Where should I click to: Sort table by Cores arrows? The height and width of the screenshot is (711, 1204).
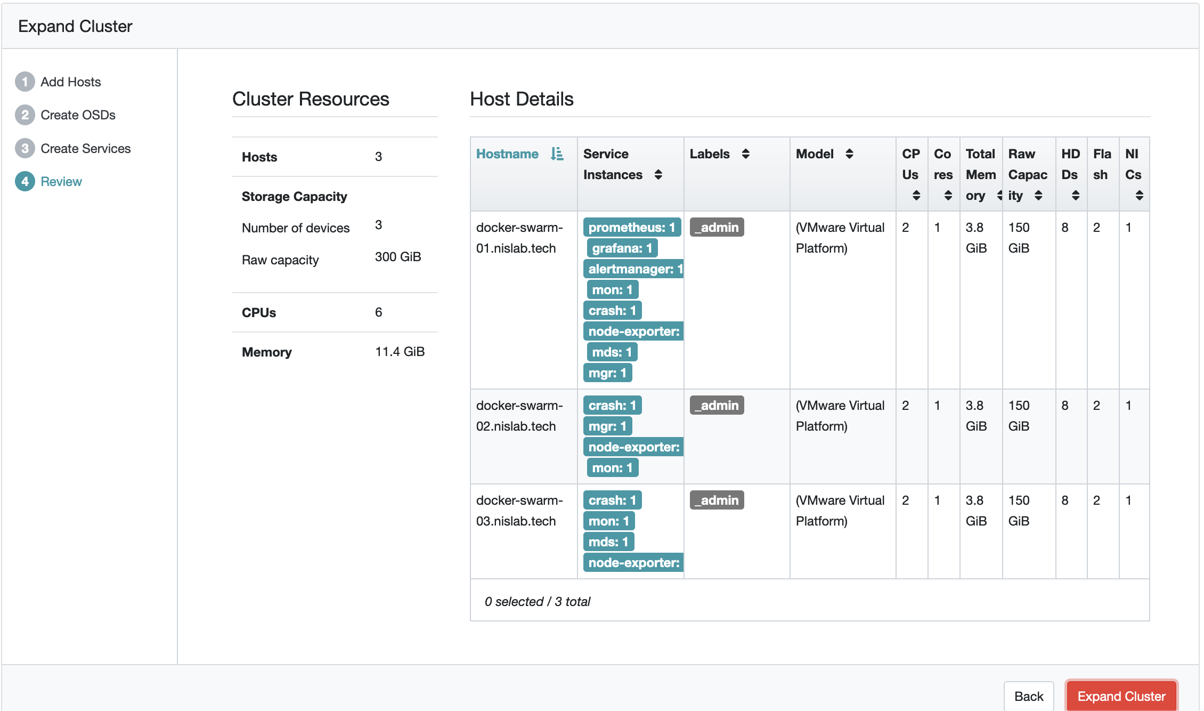click(x=948, y=196)
